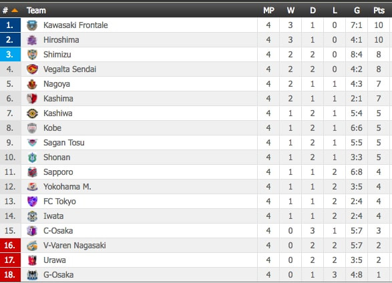Sort table by MP column header
Image resolution: width=392 pixels, height=283 pixels.
(x=268, y=11)
